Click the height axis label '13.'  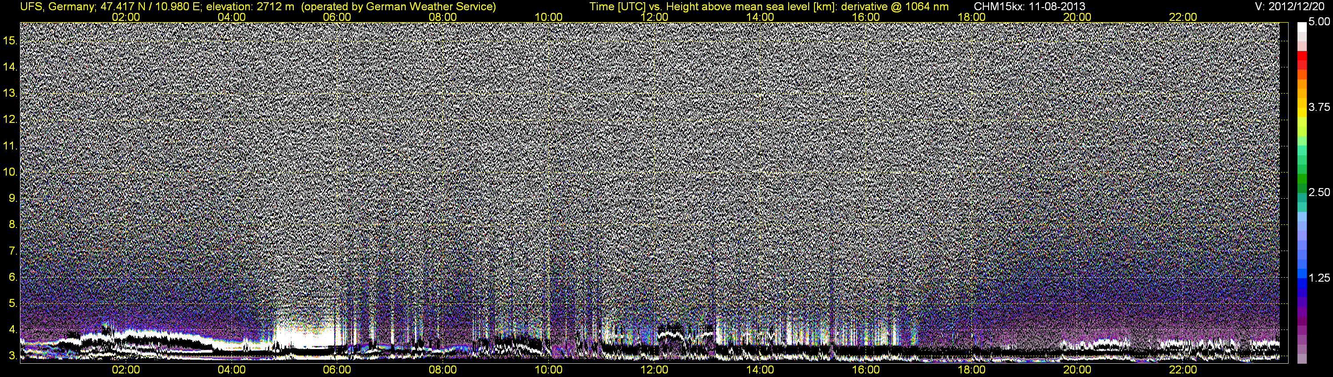click(10, 94)
